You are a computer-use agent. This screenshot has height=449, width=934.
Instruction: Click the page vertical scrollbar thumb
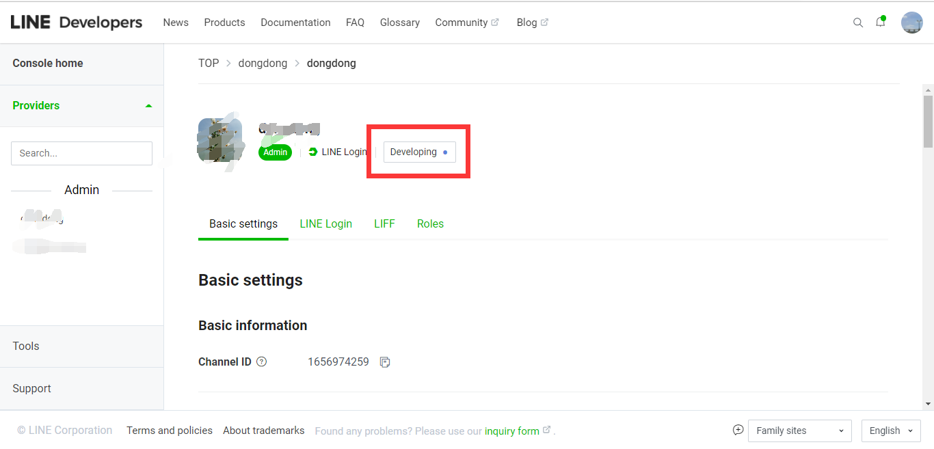click(x=928, y=121)
